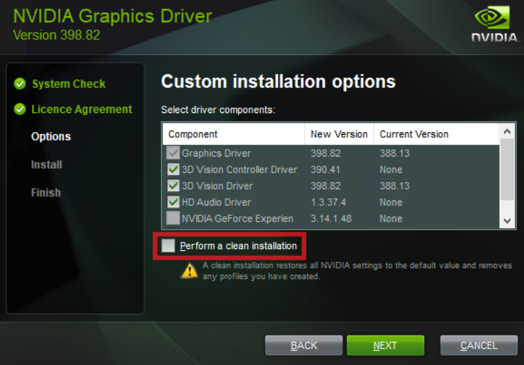Click the 1.3.37.4 version value

click(x=328, y=202)
